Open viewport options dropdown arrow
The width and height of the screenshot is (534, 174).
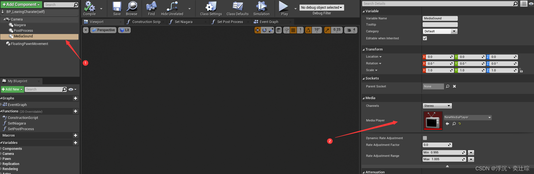point(86,30)
